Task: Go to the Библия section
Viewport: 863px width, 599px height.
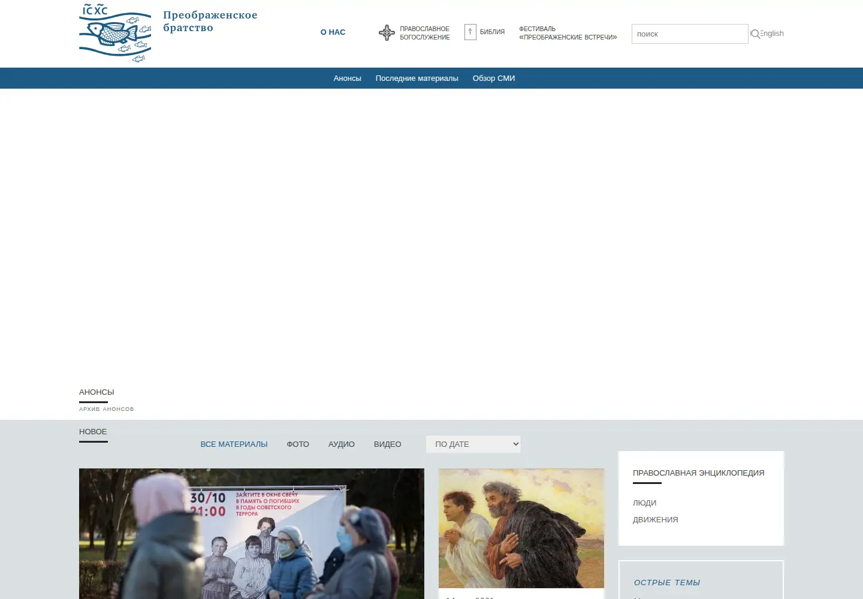Action: 492,32
